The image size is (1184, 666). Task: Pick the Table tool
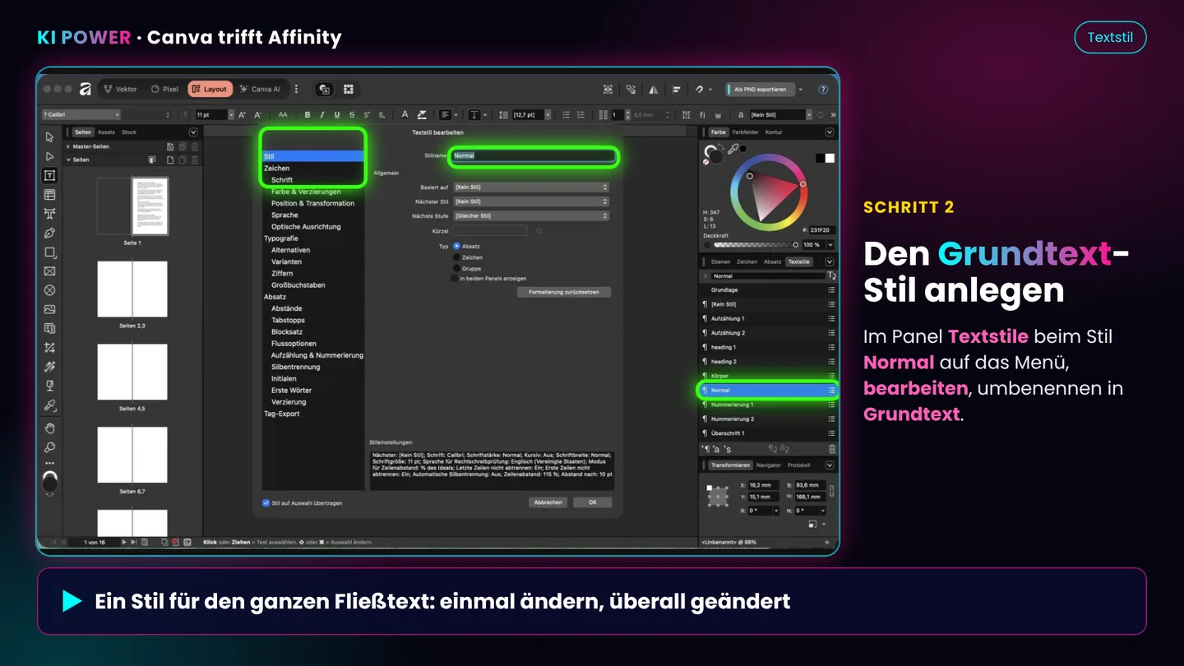49,195
